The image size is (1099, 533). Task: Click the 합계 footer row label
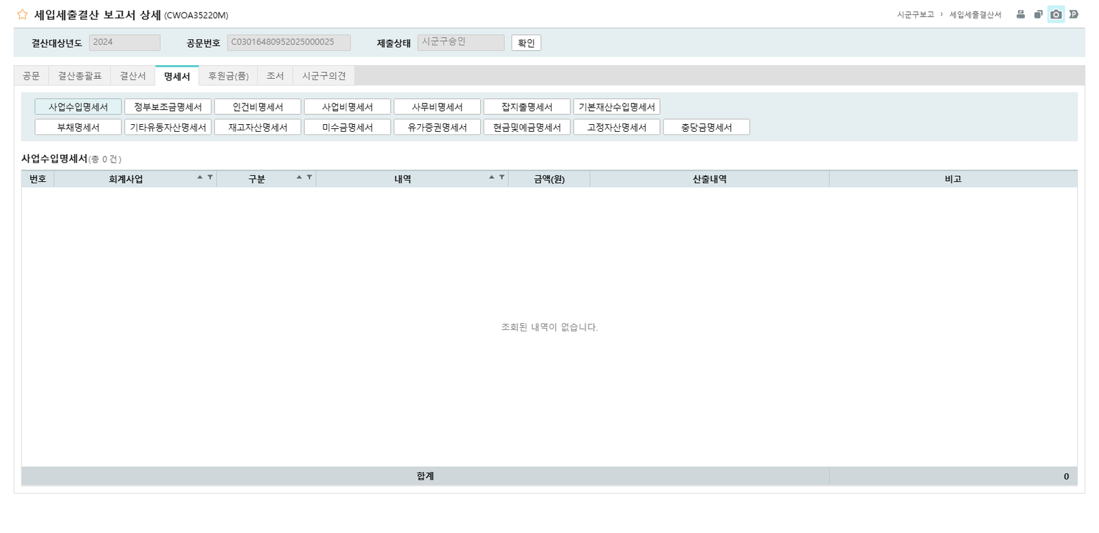point(425,476)
